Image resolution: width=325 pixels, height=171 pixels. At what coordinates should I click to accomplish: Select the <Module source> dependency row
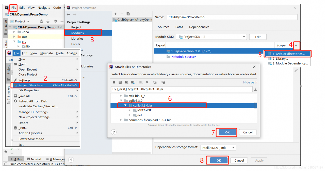(184, 57)
